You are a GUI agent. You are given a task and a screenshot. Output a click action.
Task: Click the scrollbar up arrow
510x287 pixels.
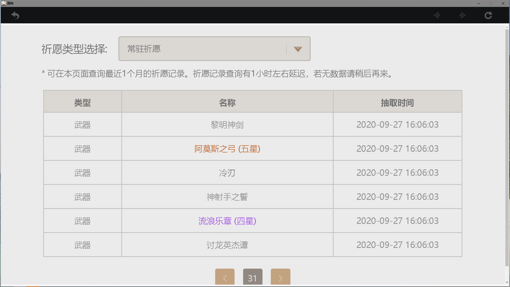pos(507,27)
